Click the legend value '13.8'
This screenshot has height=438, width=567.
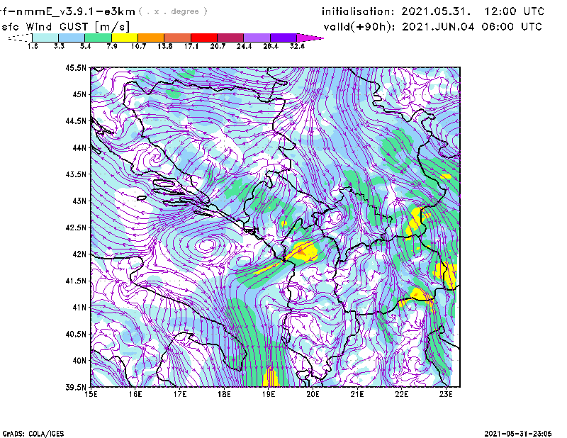165,46
